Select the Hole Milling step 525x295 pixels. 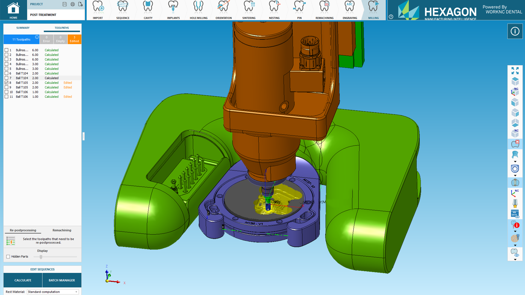pyautogui.click(x=198, y=10)
